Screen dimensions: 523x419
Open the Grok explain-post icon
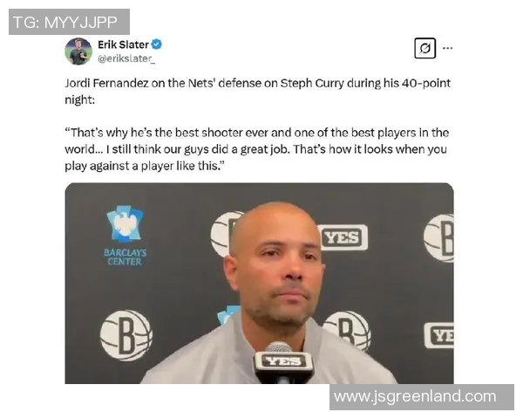[425, 49]
